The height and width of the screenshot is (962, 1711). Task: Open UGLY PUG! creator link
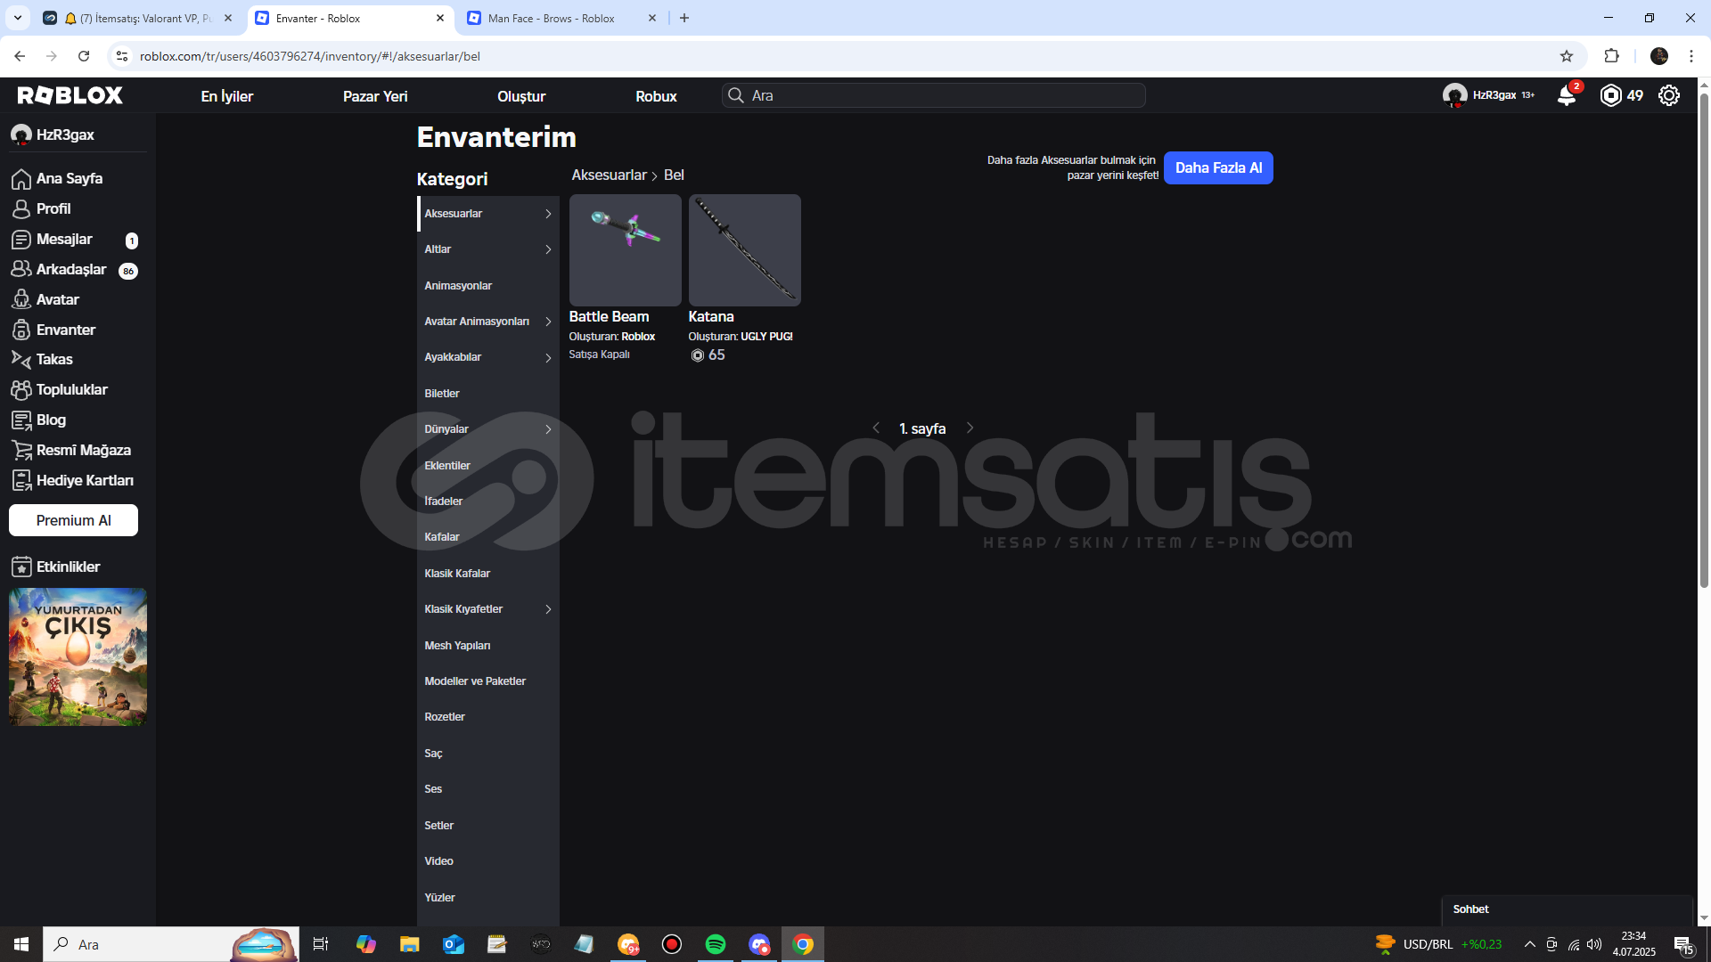coord(766,337)
